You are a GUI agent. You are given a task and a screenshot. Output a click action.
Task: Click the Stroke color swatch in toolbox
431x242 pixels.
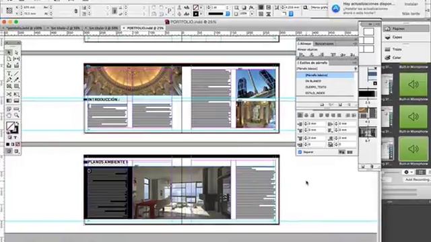click(x=15, y=130)
